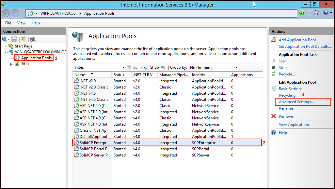Click Add Application Pool link
The width and height of the screenshot is (335, 189).
(x=298, y=40)
